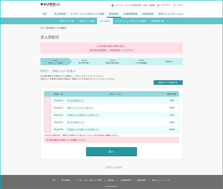Switch to 学校リスト一覧 sub tab
The height and width of the screenshot is (189, 223).
click(67, 21)
